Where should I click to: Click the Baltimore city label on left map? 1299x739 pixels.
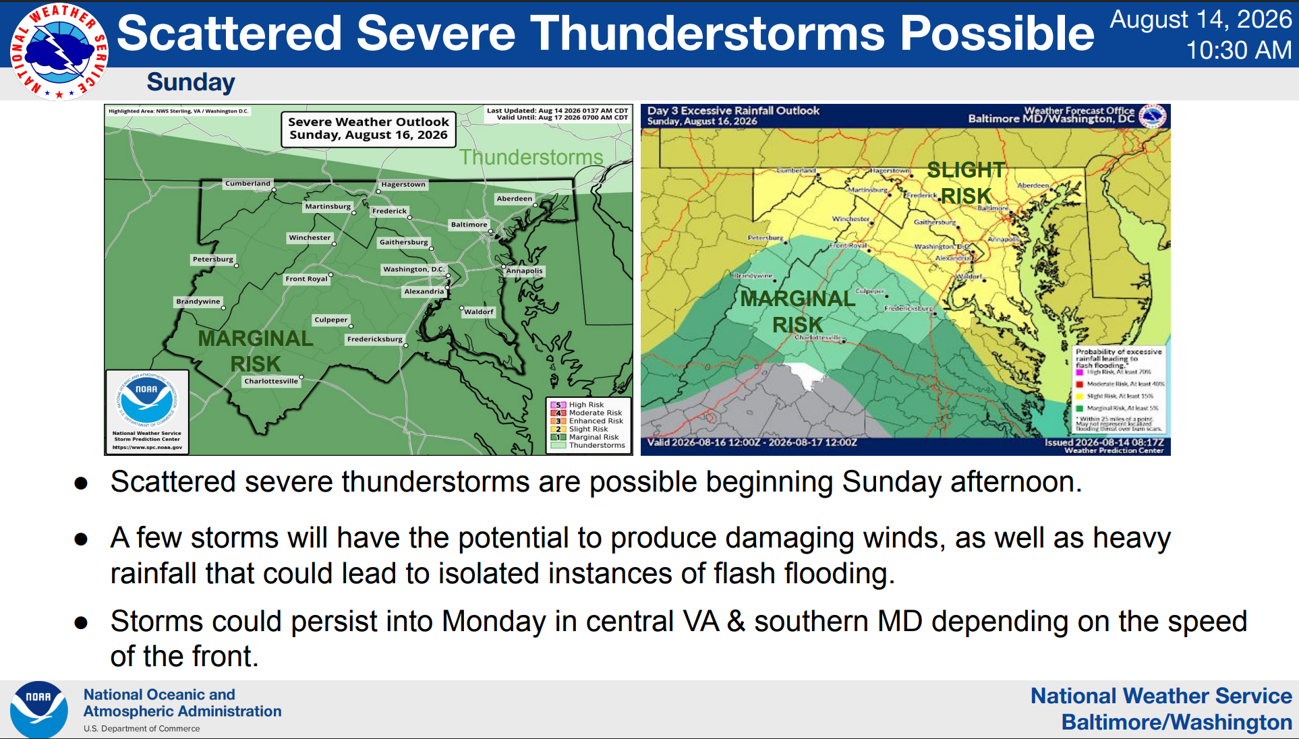pos(469,225)
